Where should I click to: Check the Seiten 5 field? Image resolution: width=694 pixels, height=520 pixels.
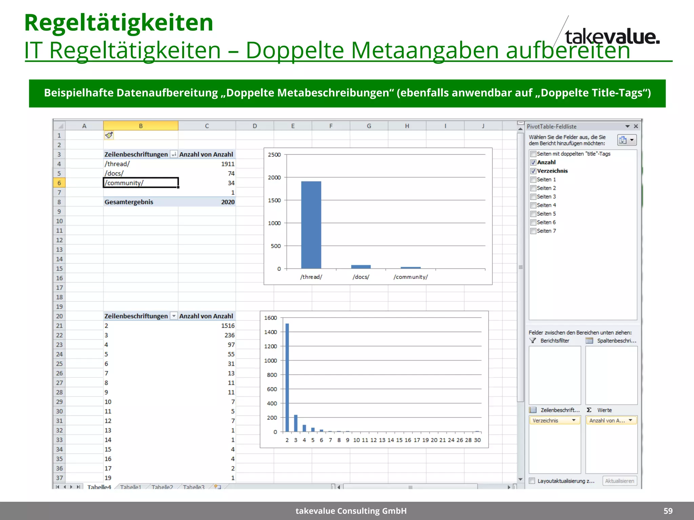click(533, 214)
